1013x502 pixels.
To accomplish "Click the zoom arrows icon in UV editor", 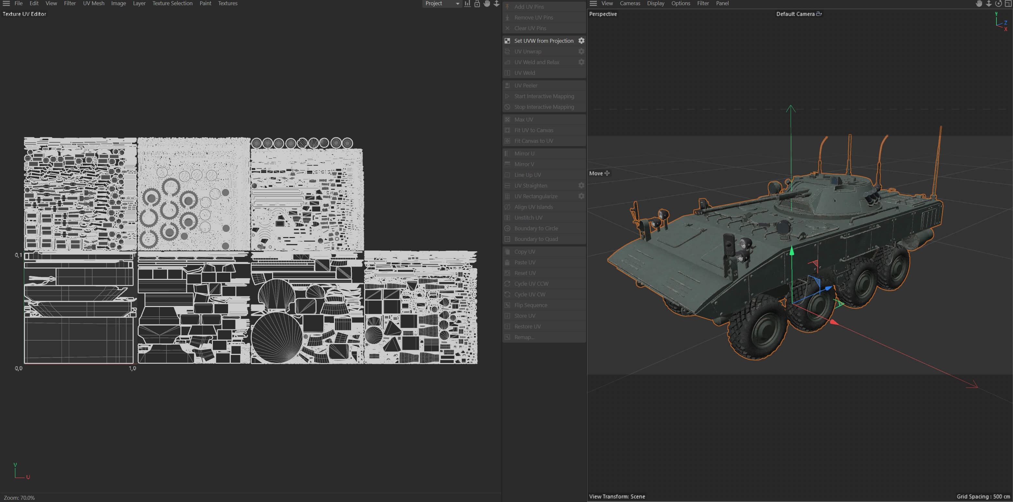I will point(497,4).
